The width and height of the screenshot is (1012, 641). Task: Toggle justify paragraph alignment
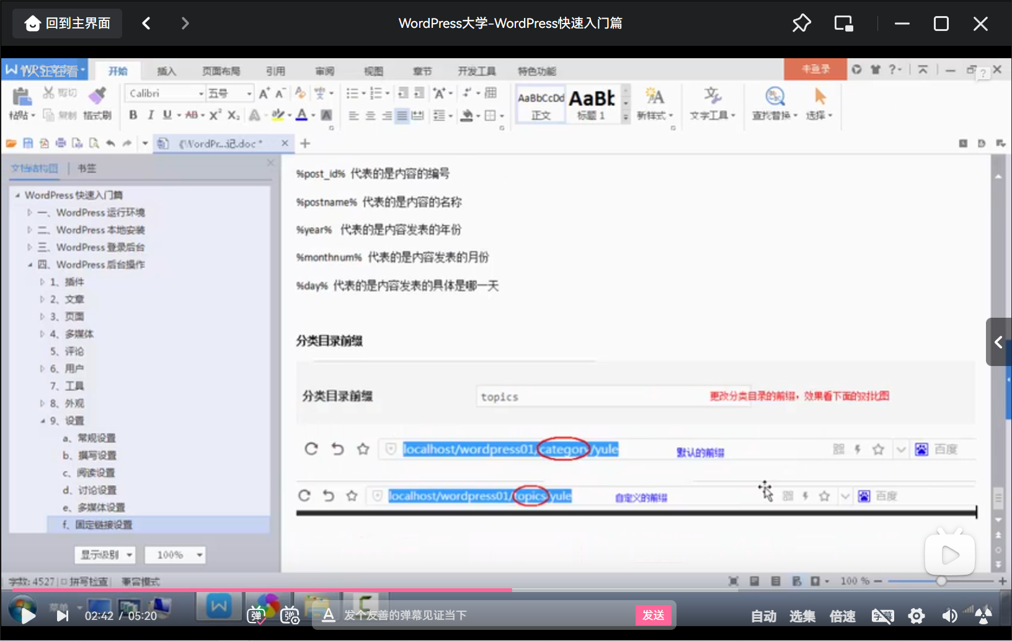402,115
